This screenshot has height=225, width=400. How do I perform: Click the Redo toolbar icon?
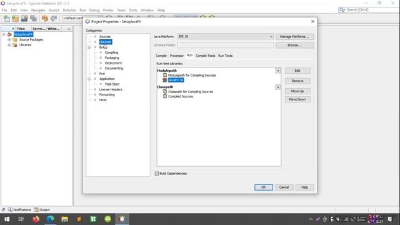click(x=54, y=18)
